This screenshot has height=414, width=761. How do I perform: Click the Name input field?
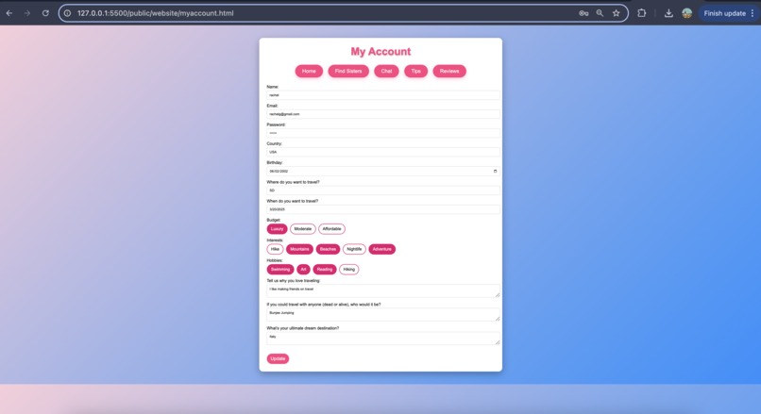tap(383, 95)
